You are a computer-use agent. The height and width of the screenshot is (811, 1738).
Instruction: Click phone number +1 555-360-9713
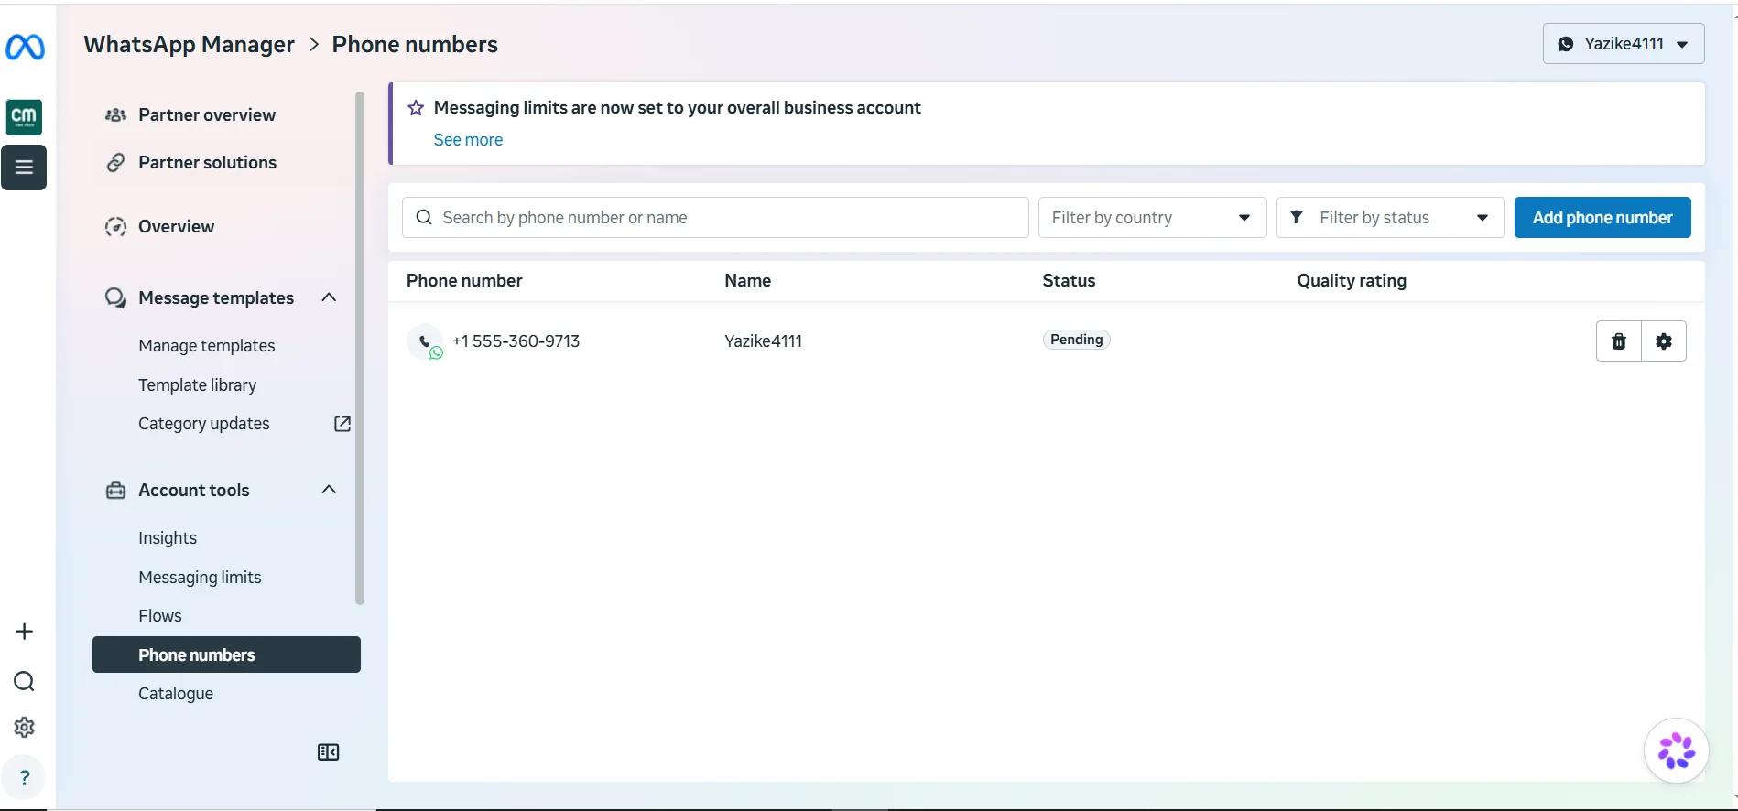coord(516,341)
